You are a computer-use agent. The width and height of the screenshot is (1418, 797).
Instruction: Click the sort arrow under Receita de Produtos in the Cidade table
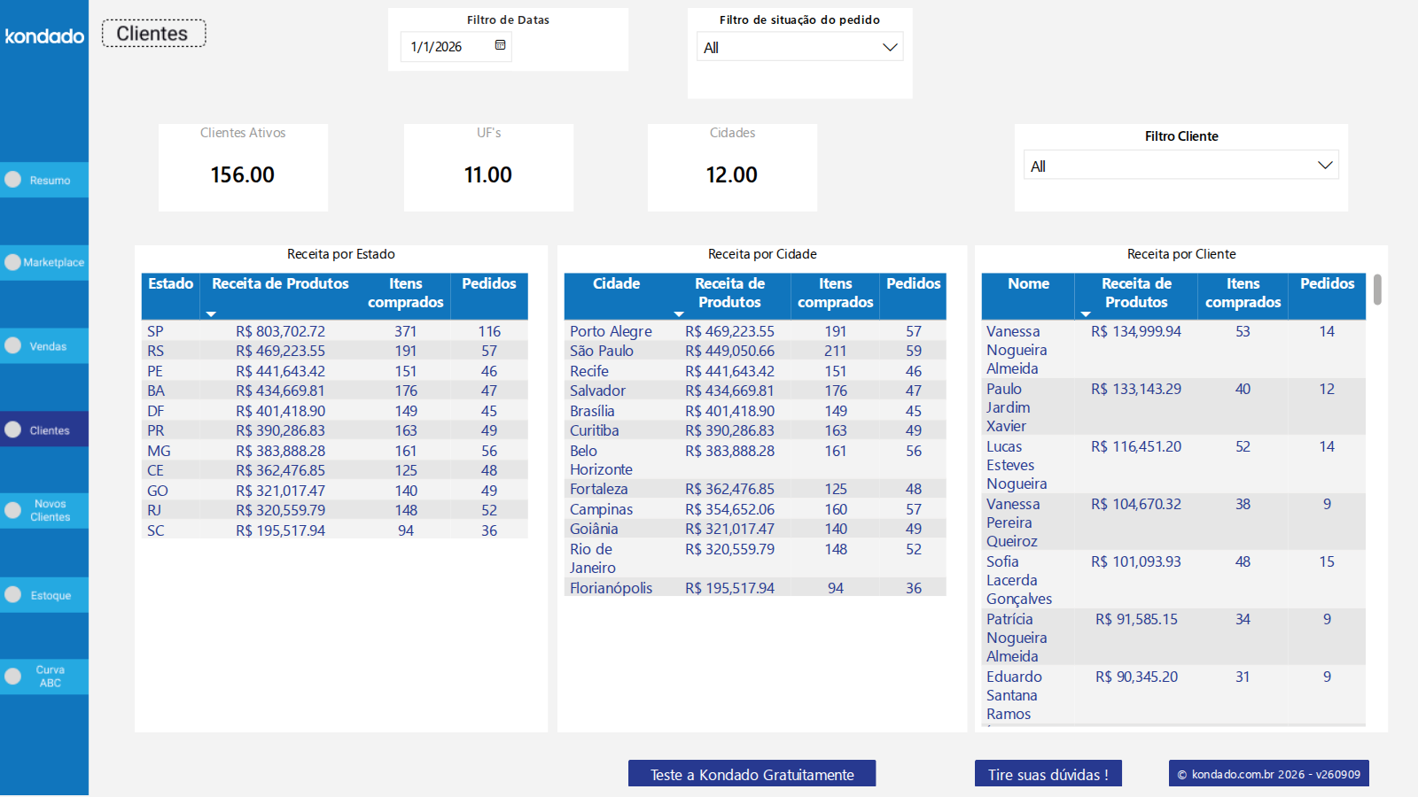pyautogui.click(x=679, y=314)
